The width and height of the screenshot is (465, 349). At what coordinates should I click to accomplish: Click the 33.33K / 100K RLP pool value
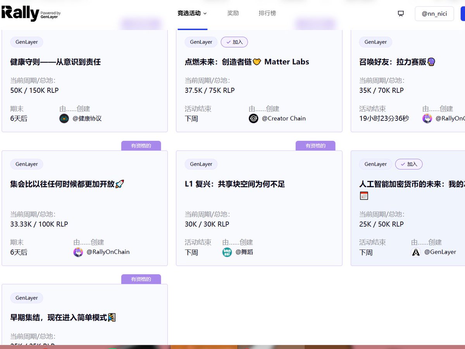click(x=39, y=224)
